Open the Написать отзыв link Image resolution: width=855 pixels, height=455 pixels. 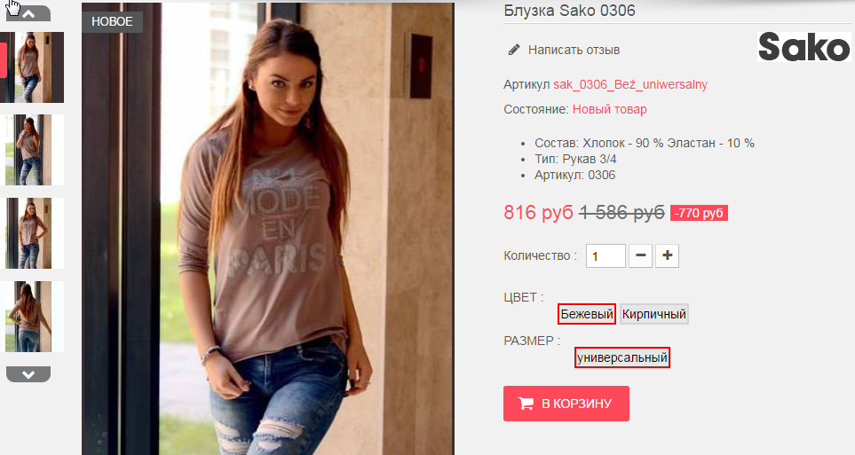[574, 51]
